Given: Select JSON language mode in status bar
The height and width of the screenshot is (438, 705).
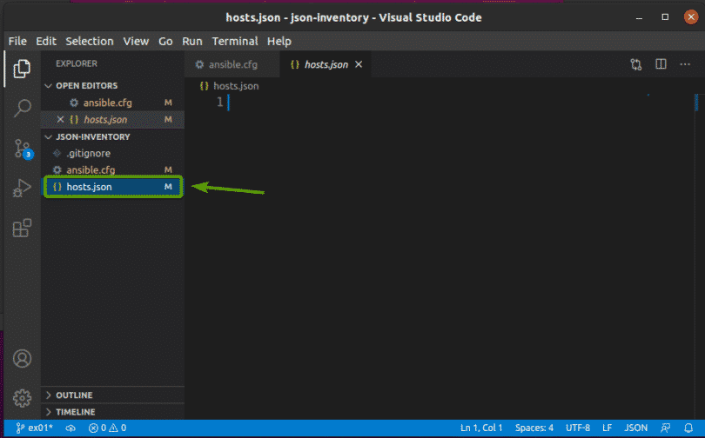Looking at the screenshot, I should 635,428.
